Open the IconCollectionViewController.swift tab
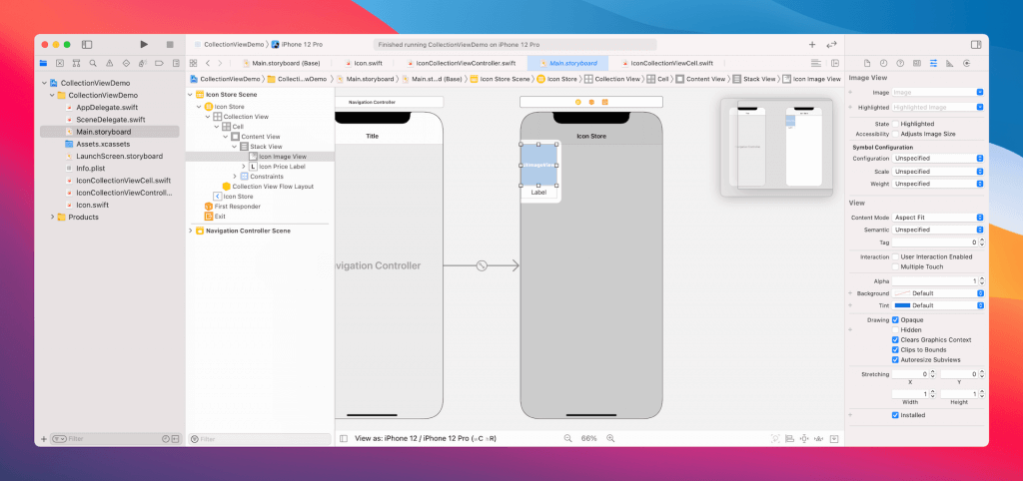This screenshot has width=1023, height=481. [x=461, y=63]
